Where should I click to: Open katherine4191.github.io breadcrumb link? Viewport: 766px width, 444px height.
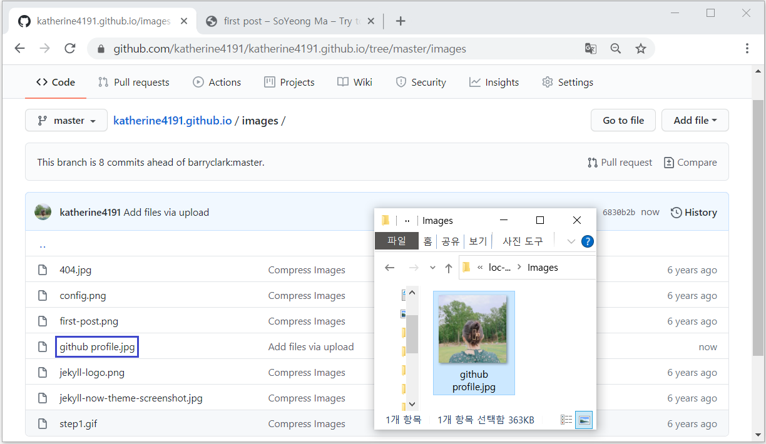click(173, 121)
